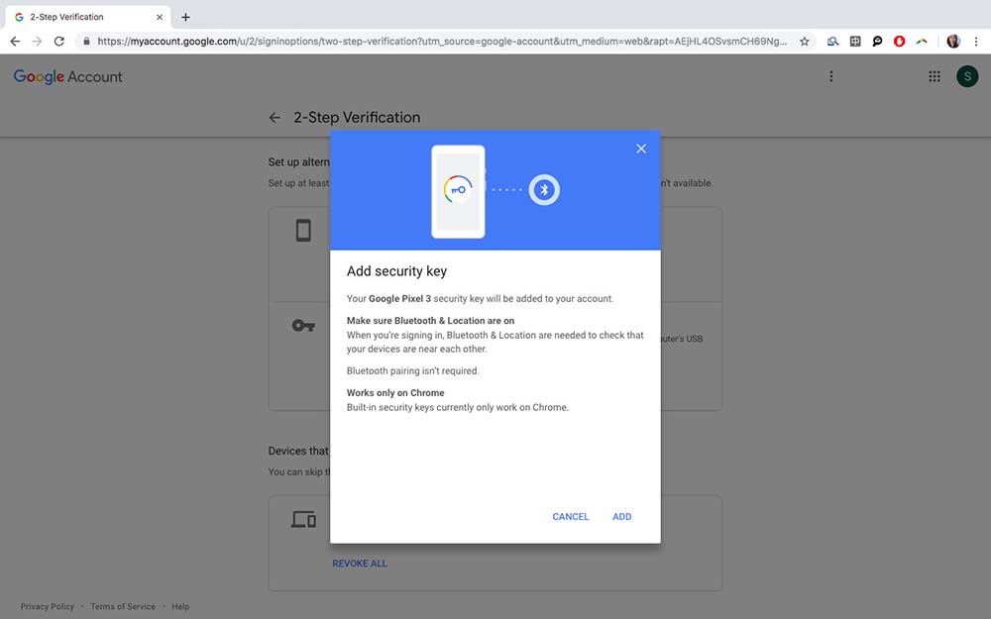Close the 2-Step Verification browser tab

(160, 17)
